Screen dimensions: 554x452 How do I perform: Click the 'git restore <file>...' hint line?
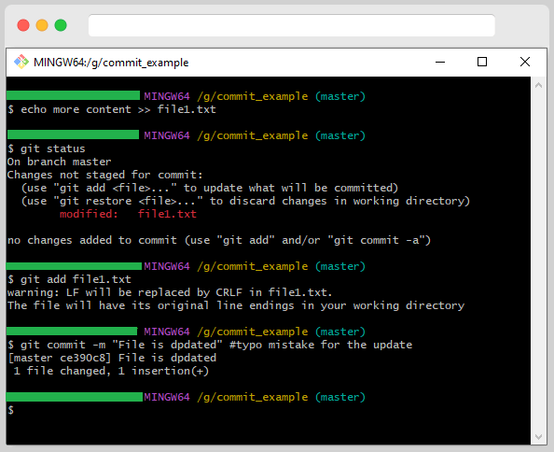point(245,201)
